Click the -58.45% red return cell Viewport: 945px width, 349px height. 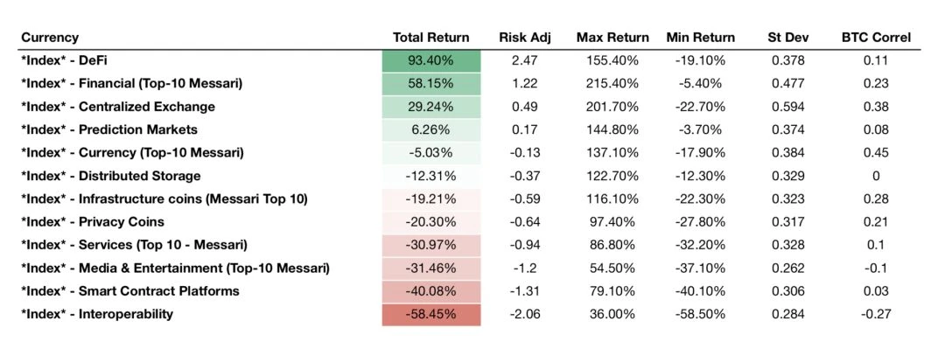click(x=431, y=314)
